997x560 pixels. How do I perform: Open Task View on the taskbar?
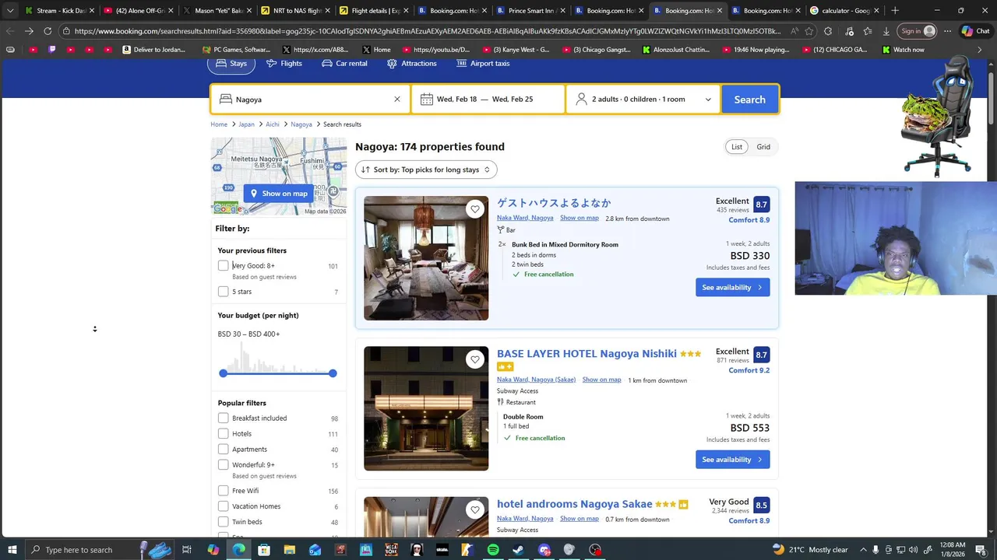[x=187, y=550]
